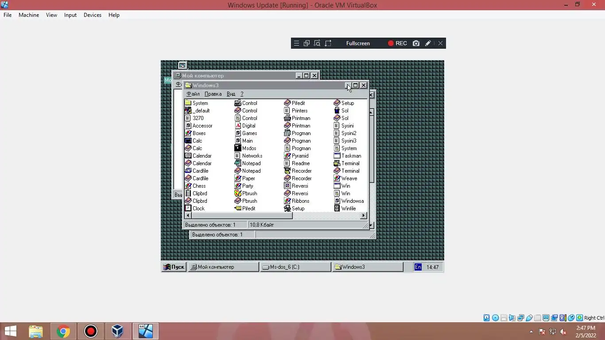Click the 10,8 Кбайт status bar entry

[x=262, y=225]
